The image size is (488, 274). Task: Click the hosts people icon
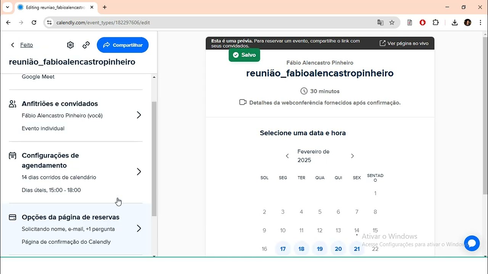click(x=13, y=104)
